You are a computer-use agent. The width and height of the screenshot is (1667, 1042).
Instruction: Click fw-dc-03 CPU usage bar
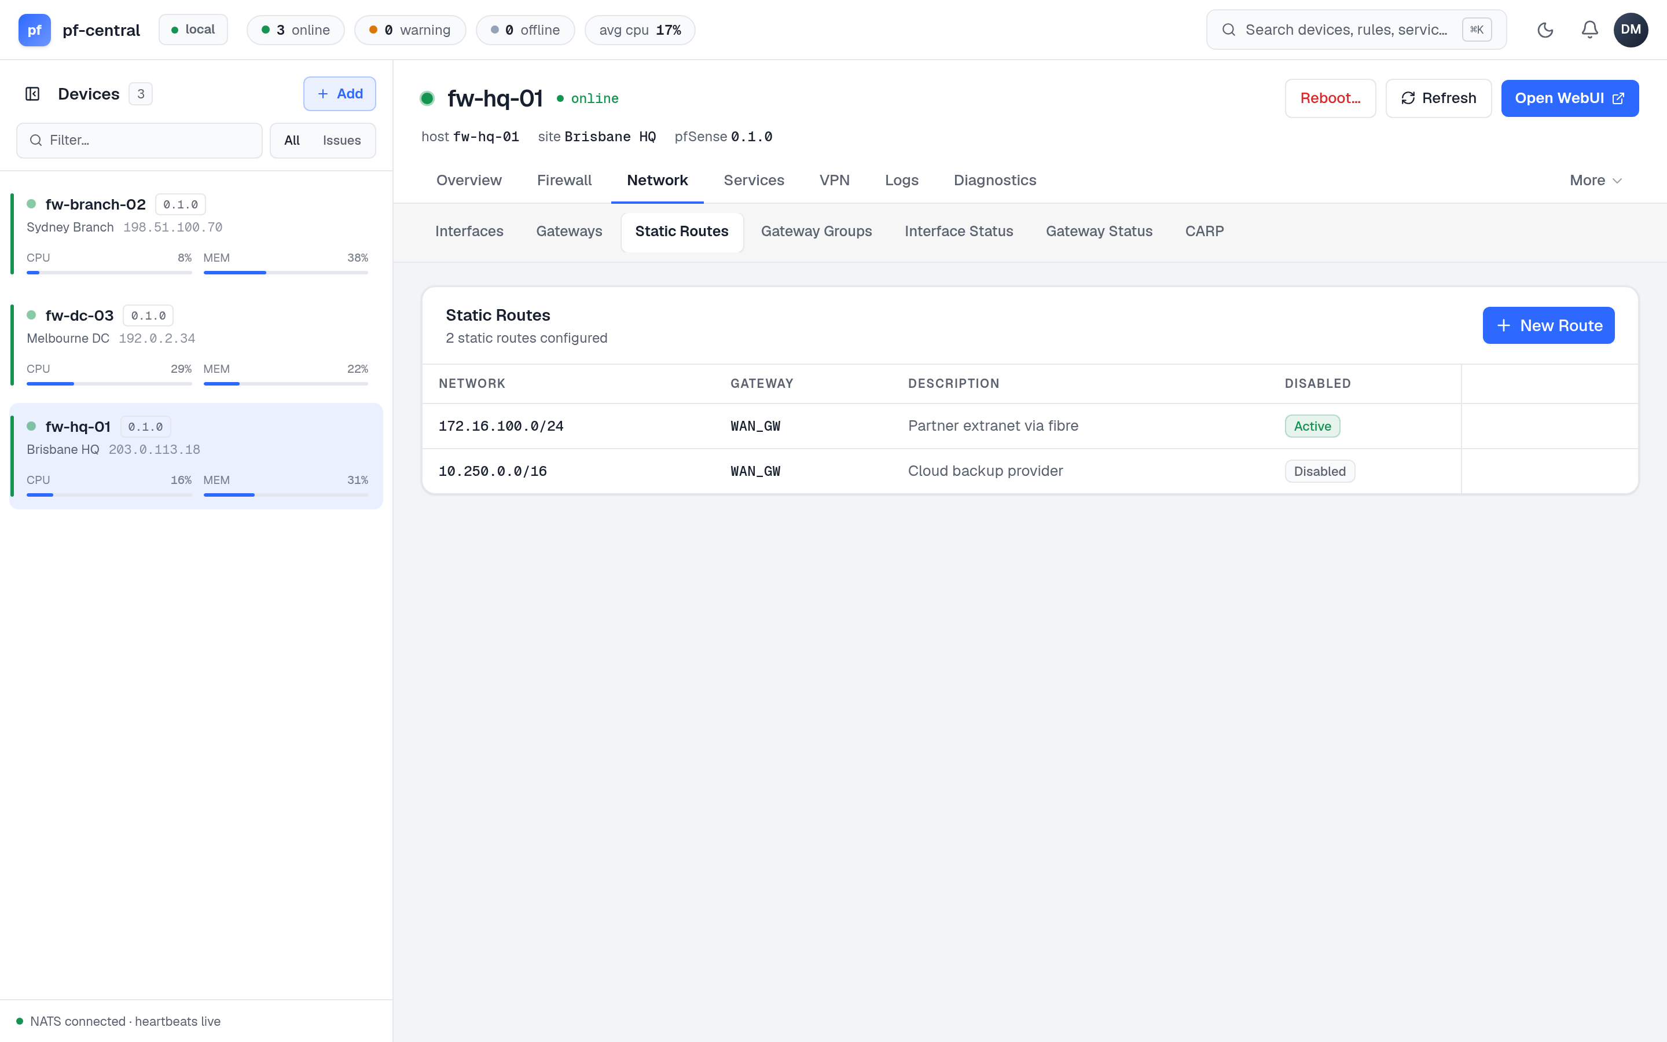109,384
